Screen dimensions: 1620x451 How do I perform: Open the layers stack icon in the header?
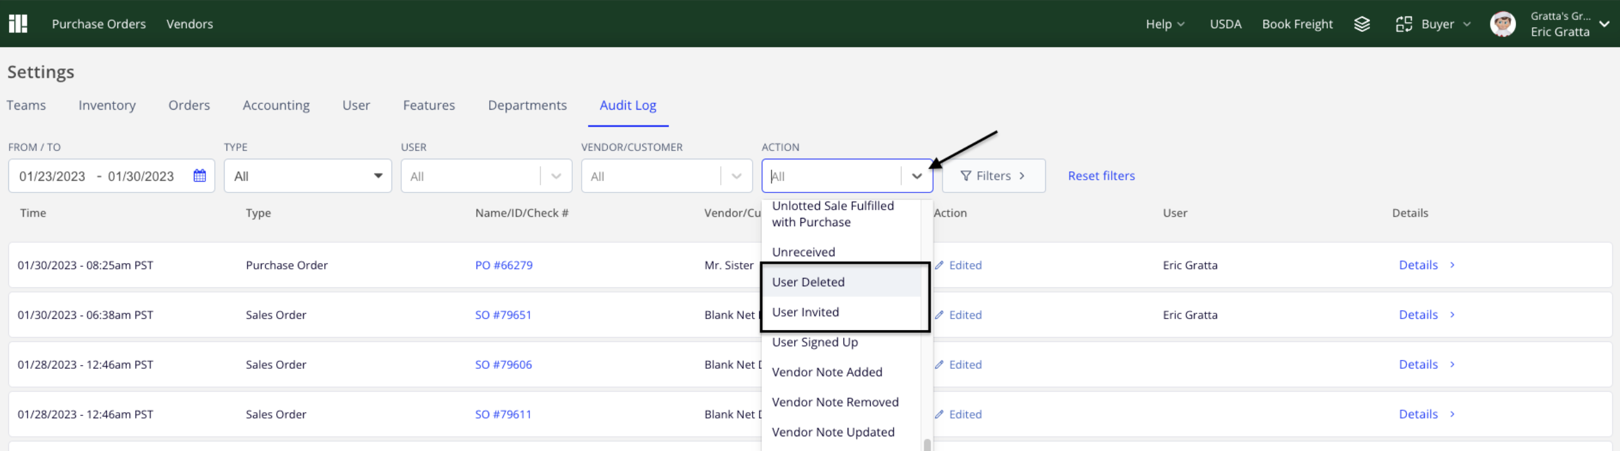click(x=1362, y=24)
